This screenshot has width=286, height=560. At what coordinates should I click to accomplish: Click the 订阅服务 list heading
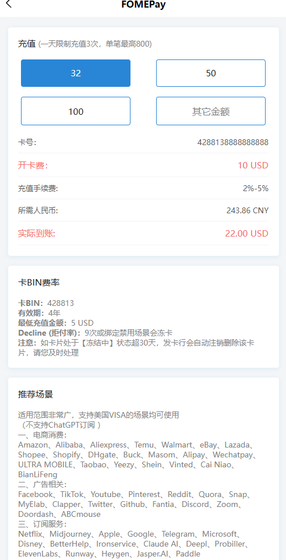click(x=43, y=524)
